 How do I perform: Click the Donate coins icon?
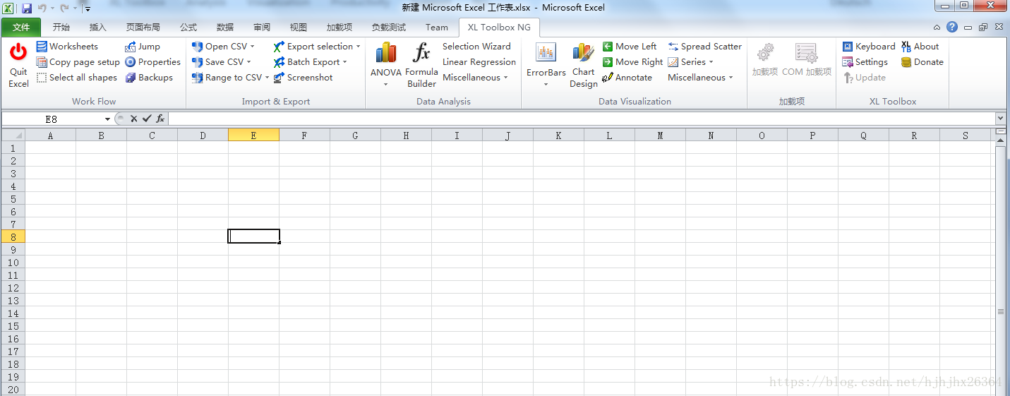pos(906,61)
